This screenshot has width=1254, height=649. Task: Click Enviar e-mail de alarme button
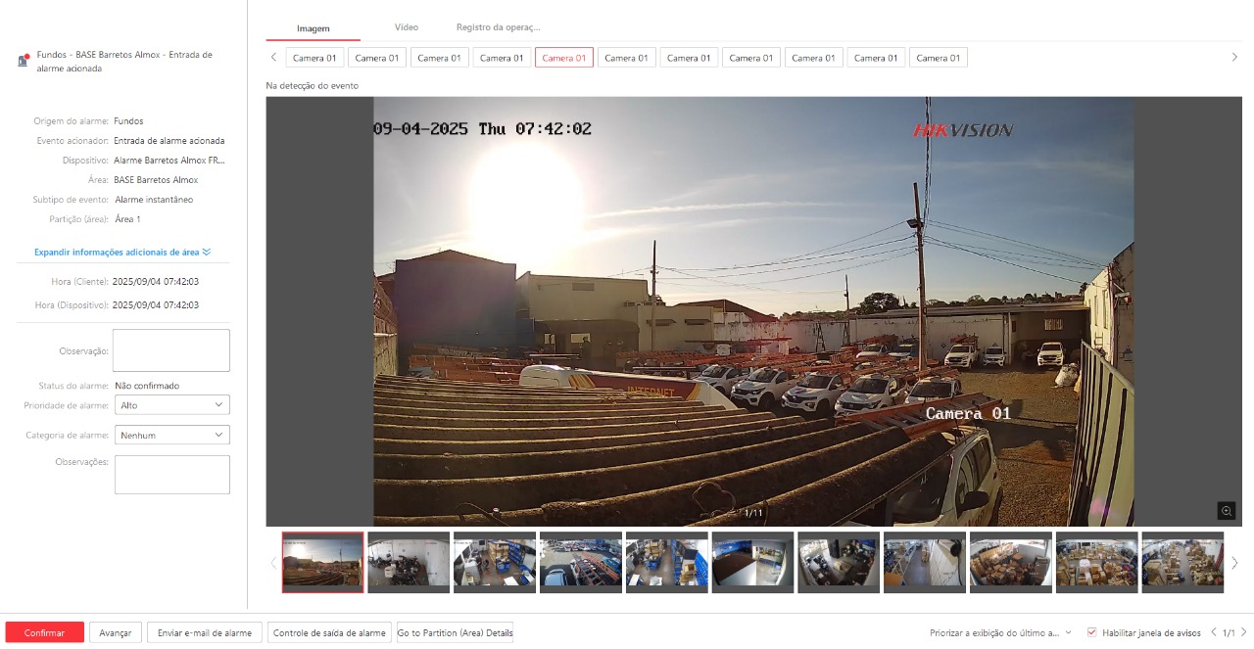205,632
